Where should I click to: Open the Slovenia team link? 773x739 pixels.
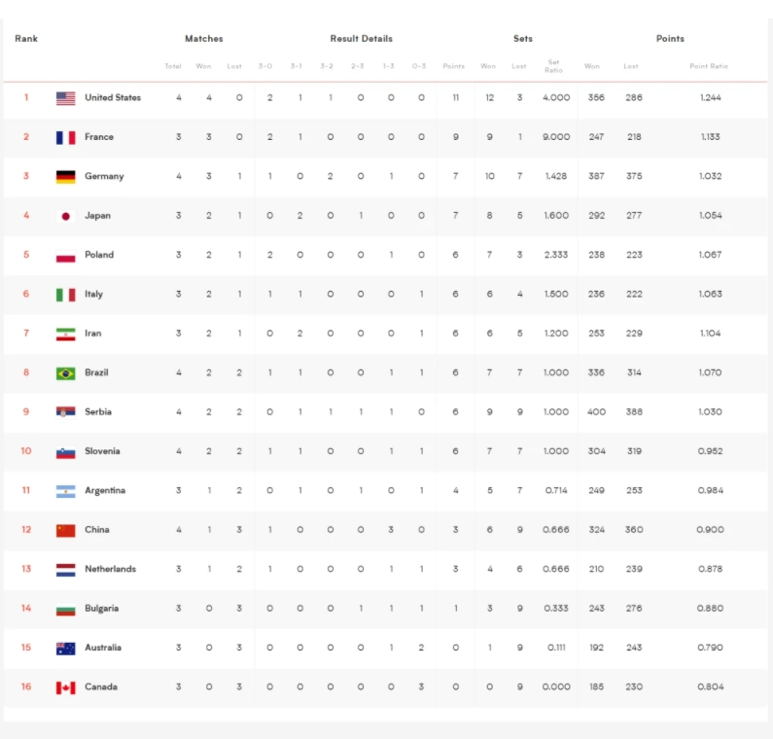point(102,451)
